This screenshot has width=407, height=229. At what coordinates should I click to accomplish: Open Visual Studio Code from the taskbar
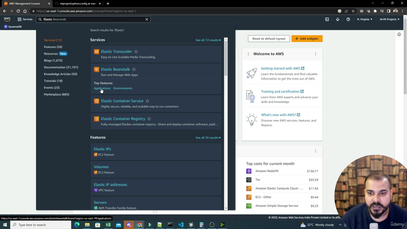point(181,225)
